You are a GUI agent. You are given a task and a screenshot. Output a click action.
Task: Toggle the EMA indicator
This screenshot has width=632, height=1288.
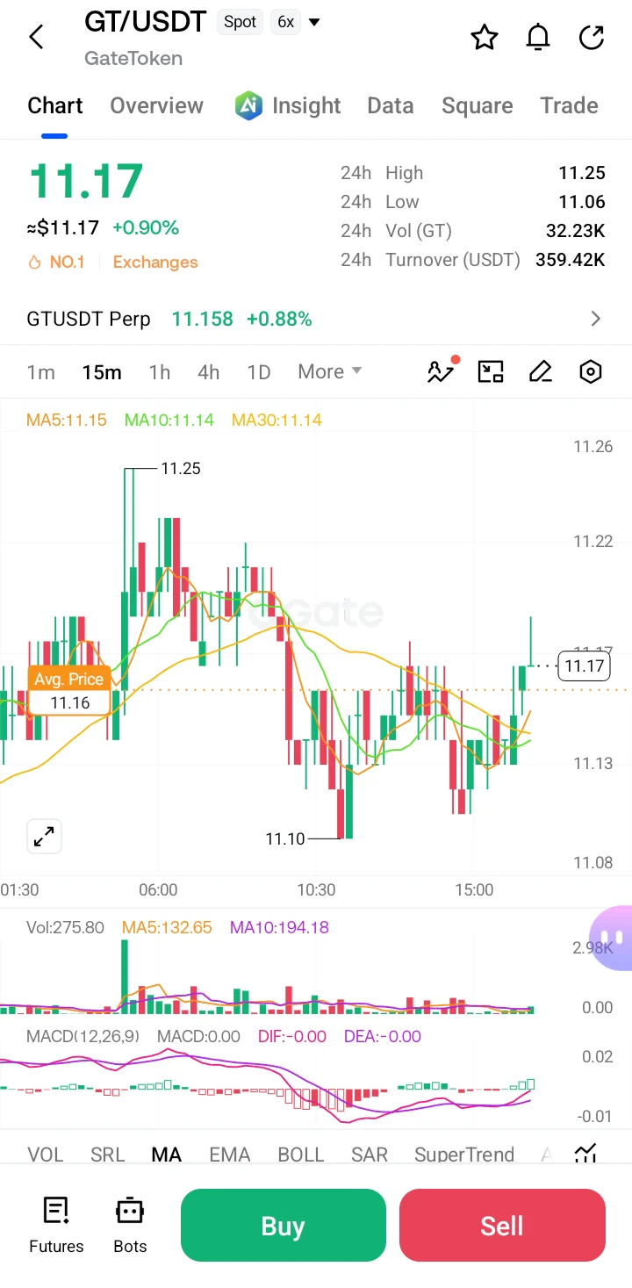[x=230, y=1154]
